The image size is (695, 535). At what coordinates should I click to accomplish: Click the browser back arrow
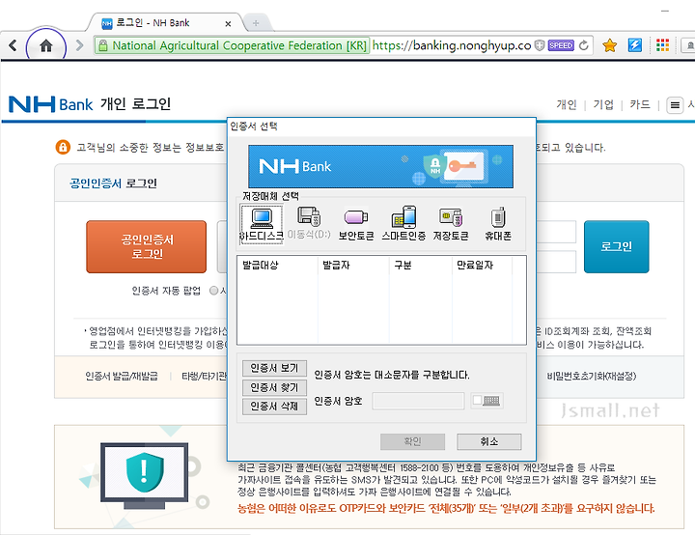[x=13, y=45]
